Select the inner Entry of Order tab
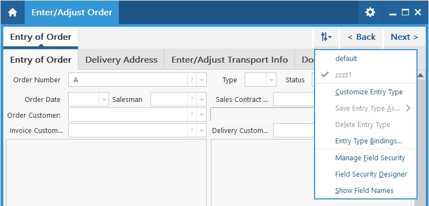Screen dimensions: 429x206 click(x=41, y=59)
